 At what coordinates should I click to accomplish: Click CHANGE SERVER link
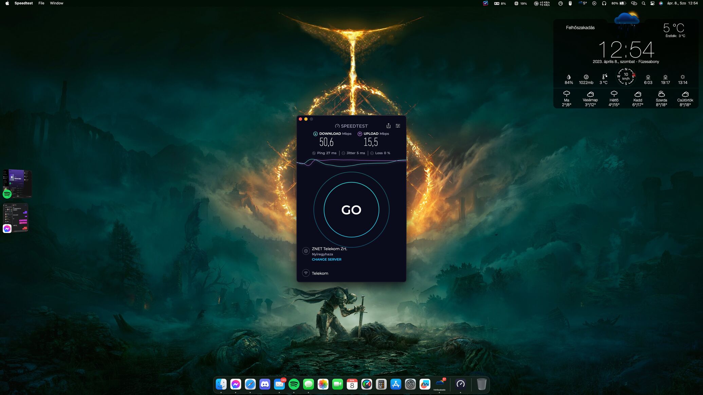(x=327, y=259)
